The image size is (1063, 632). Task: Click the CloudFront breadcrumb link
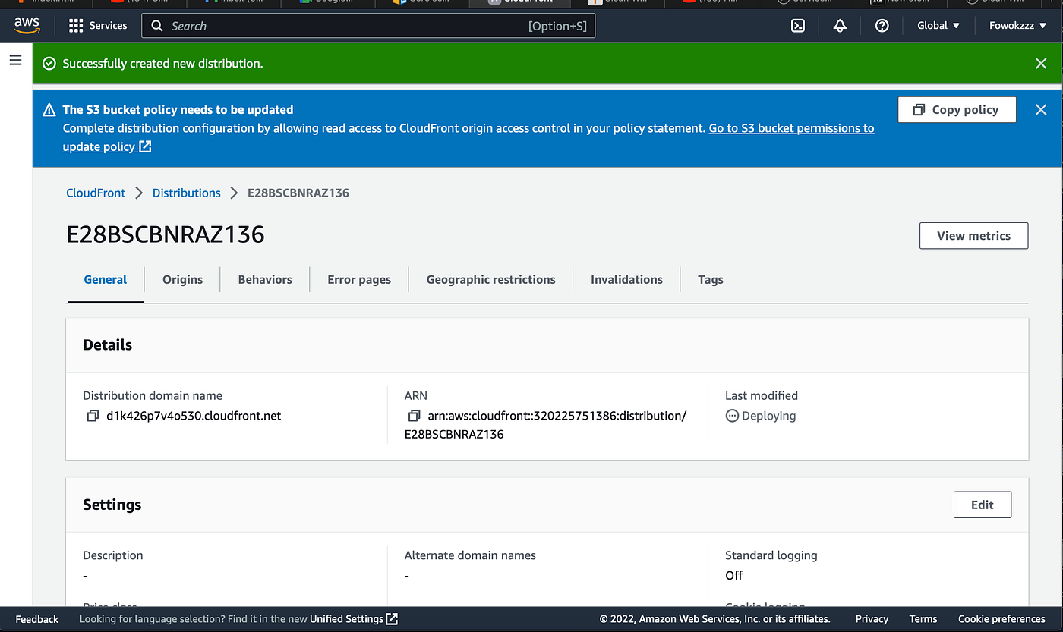point(96,193)
